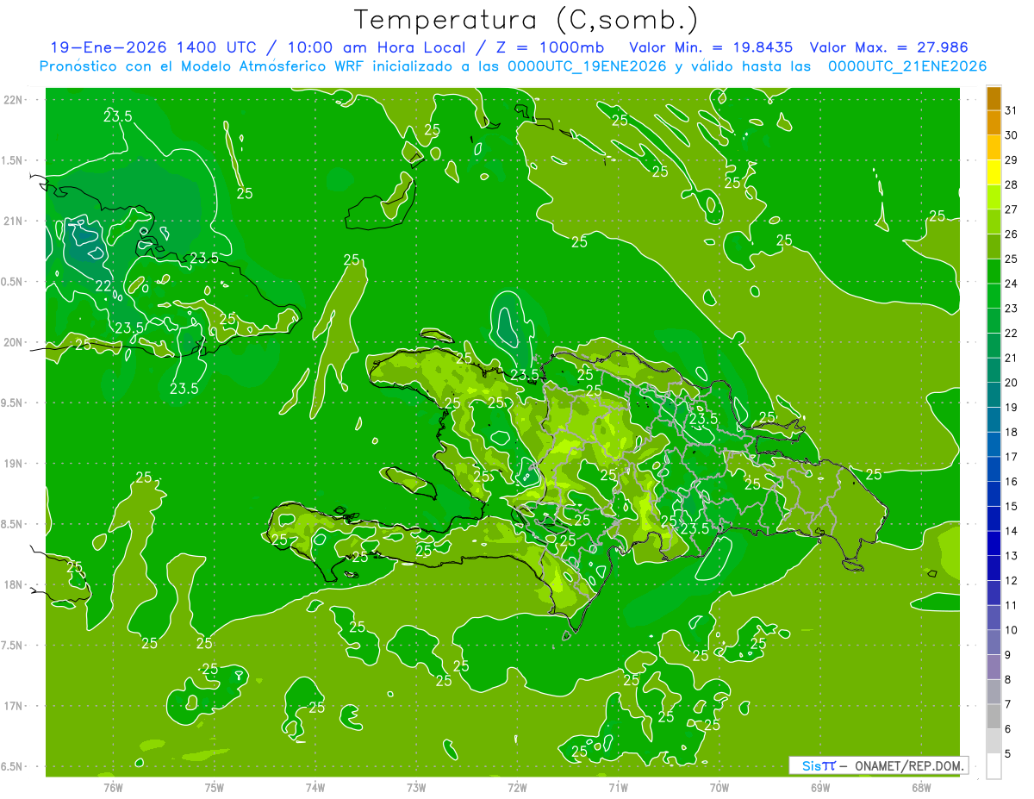Click the yellow color bar segment between 28 and 29

pyautogui.click(x=994, y=172)
